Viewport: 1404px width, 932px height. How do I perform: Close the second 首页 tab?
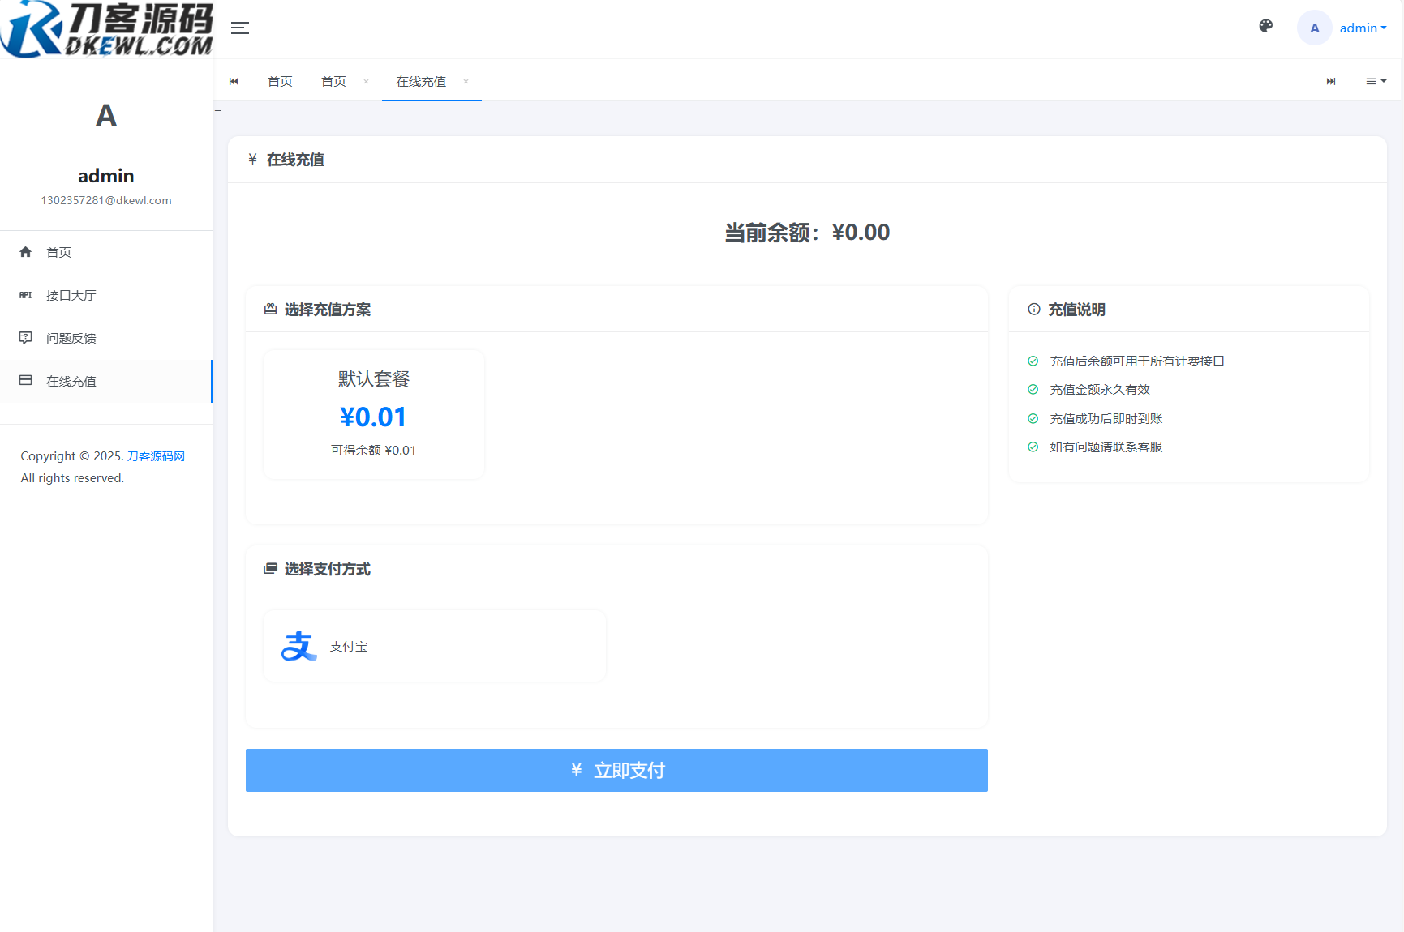(x=366, y=82)
